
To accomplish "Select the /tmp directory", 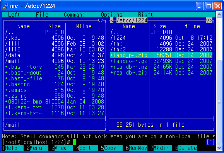I will [x=161, y=44].
